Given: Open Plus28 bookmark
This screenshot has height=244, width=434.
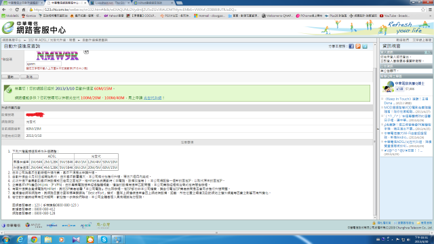Looking at the screenshot, I should pyautogui.click(x=336, y=16).
